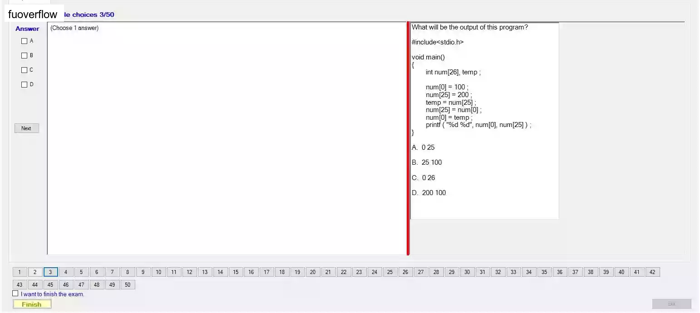Open question 13
This screenshot has width=700, height=313.
pyautogui.click(x=205, y=272)
